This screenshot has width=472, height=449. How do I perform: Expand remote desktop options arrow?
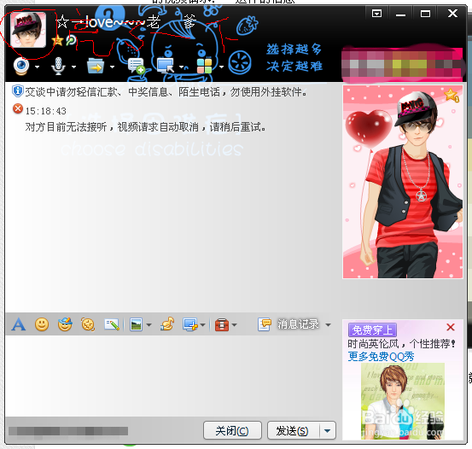click(182, 67)
